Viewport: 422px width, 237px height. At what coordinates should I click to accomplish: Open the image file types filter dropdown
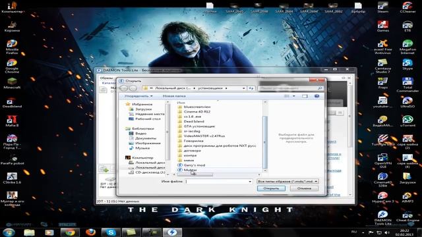pos(287,182)
